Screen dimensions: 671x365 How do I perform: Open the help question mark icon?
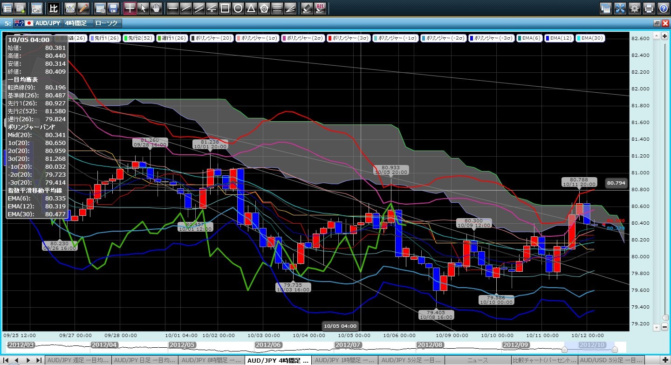tap(663, 8)
